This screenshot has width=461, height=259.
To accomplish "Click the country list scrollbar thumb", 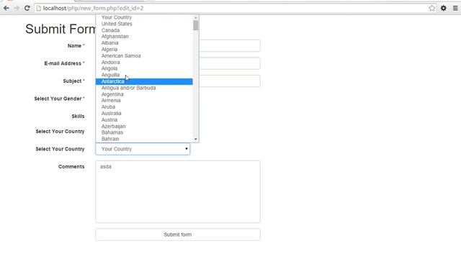I will (x=196, y=25).
